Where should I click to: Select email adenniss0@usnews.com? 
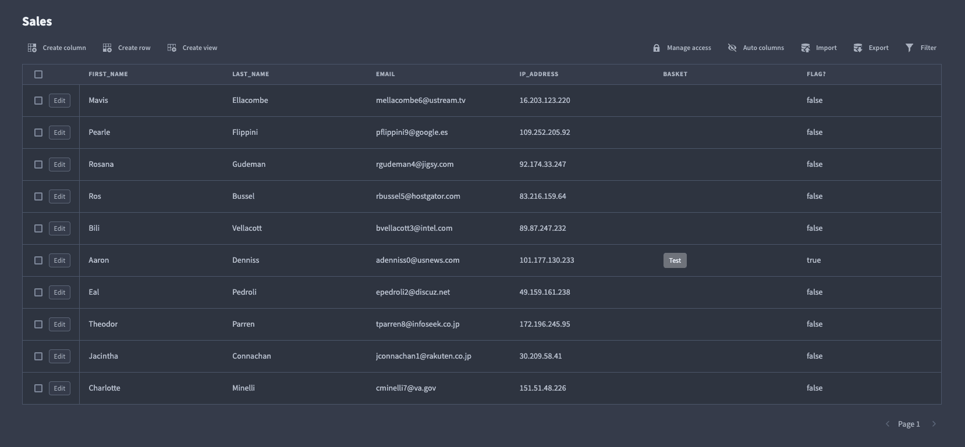click(418, 260)
